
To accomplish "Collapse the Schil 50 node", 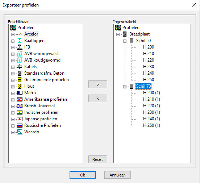I will 125,41.
